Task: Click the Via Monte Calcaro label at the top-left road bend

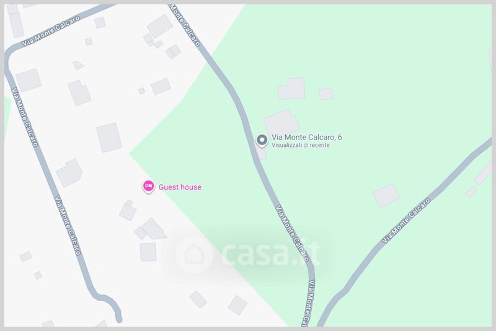Action: click(x=51, y=31)
